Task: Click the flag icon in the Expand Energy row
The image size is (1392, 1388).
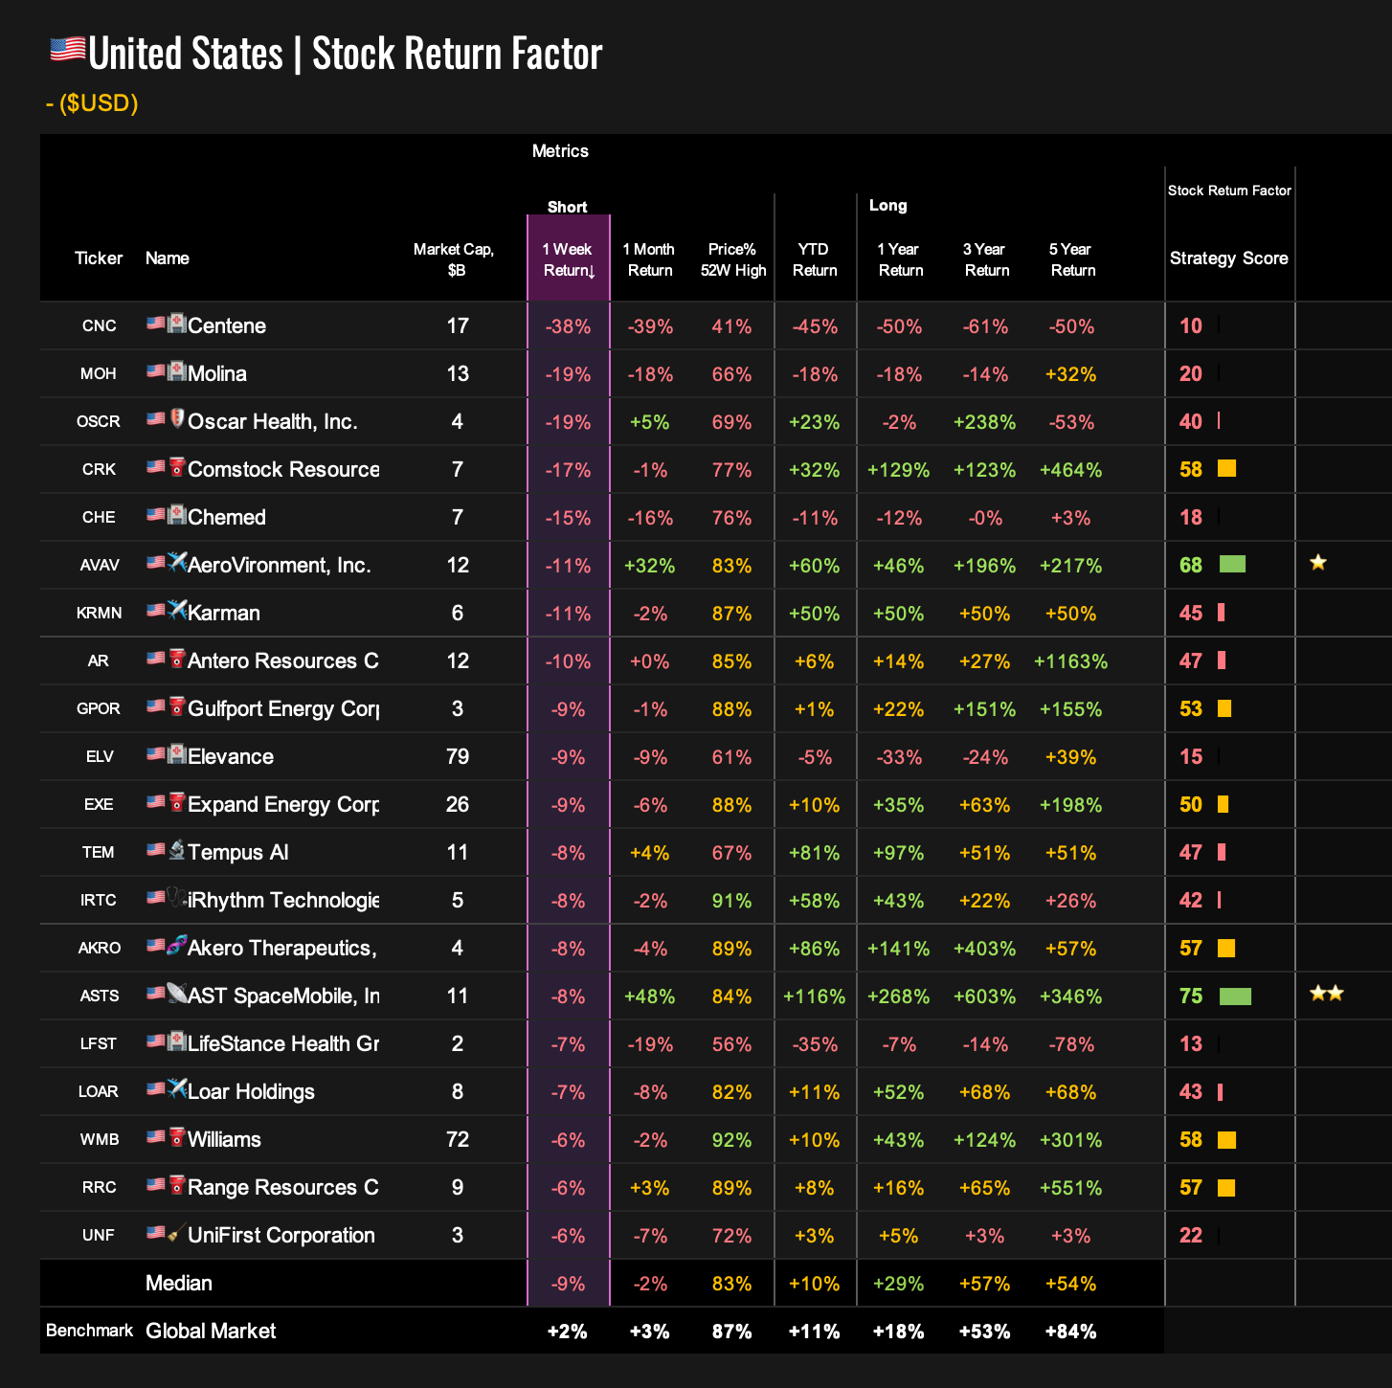Action: pos(156,802)
